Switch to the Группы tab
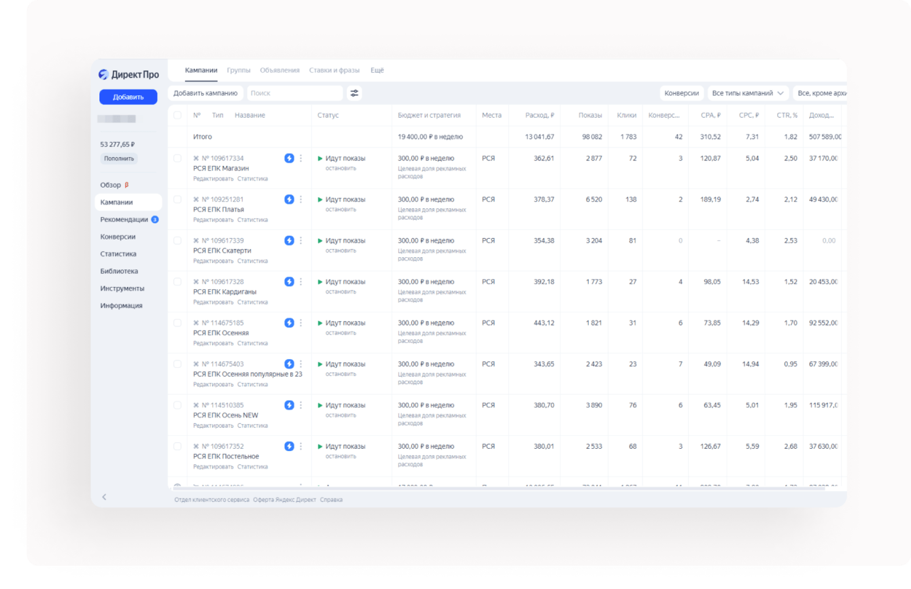Image resolution: width=911 pixels, height=589 pixels. point(239,70)
